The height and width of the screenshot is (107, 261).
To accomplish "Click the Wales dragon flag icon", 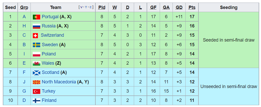I will pos(36,63).
